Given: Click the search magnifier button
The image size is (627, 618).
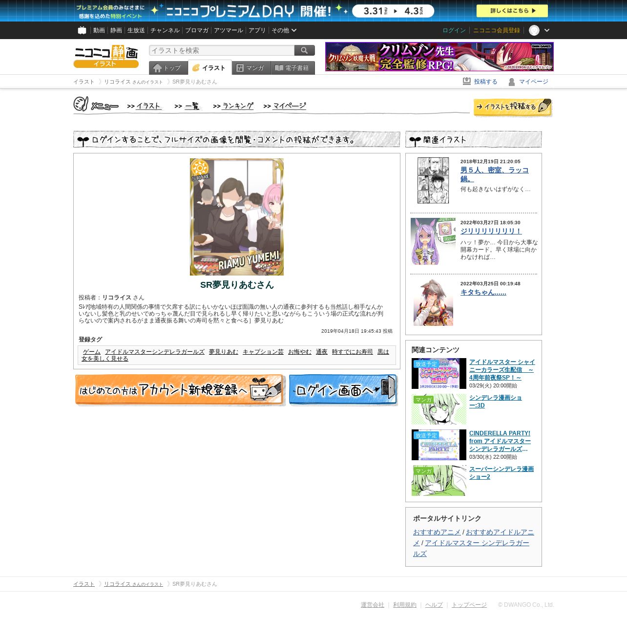Looking at the screenshot, I should pyautogui.click(x=304, y=50).
